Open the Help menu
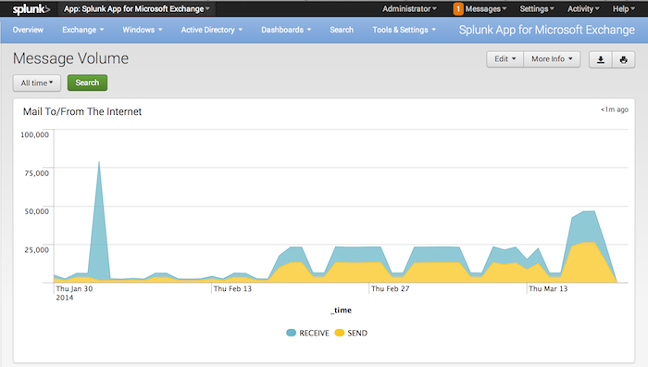This screenshot has height=367, width=648. (624, 8)
